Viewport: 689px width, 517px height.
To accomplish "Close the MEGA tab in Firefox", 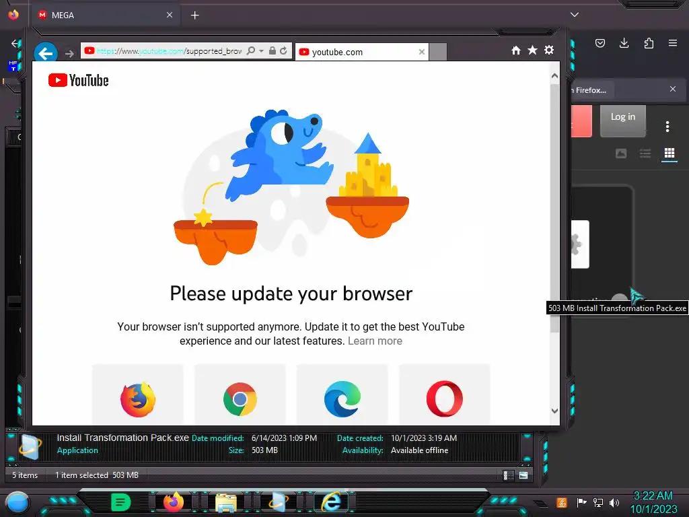I will [x=170, y=15].
